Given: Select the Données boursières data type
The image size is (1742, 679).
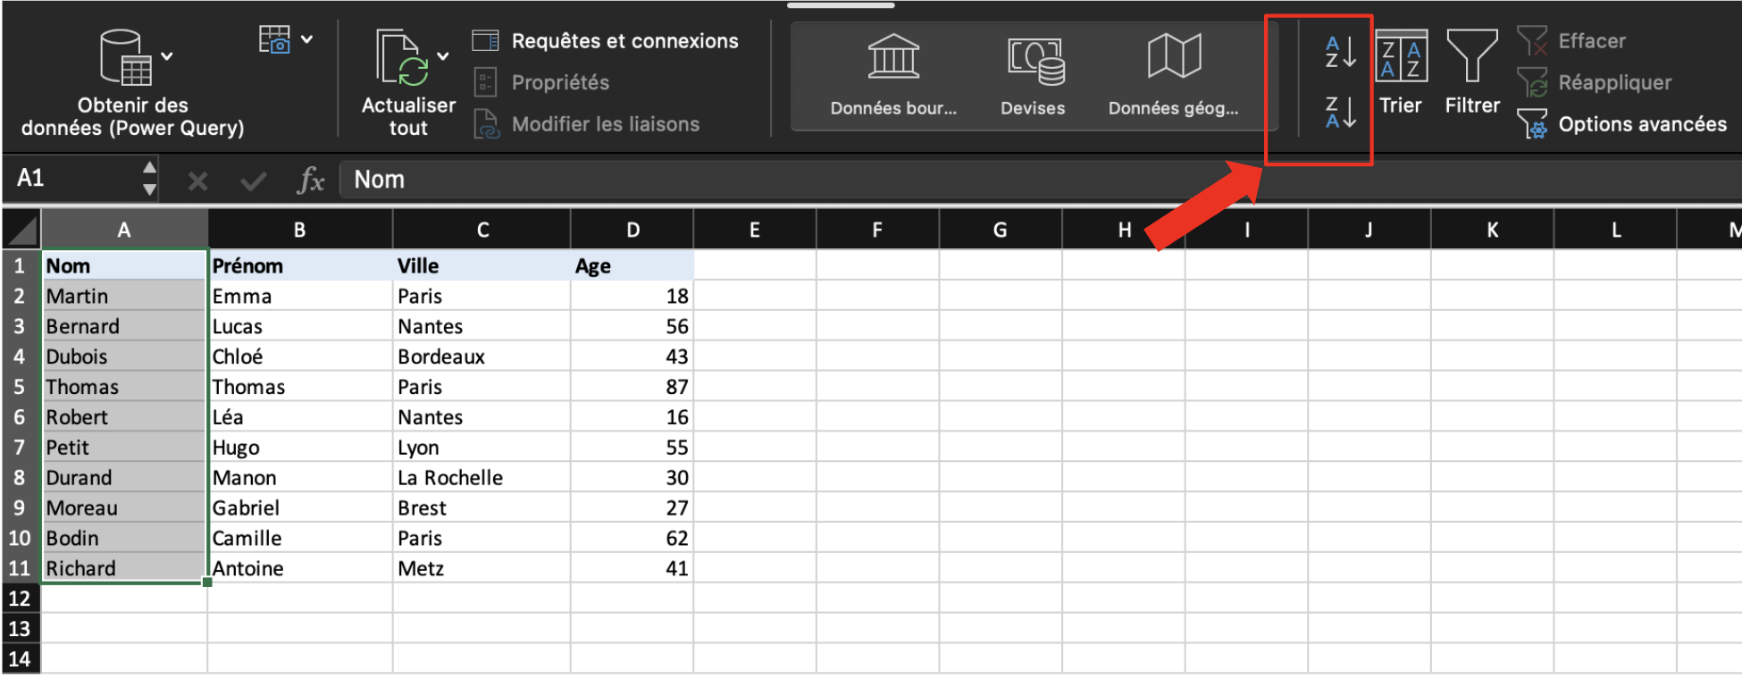Looking at the screenshot, I should point(893,75).
